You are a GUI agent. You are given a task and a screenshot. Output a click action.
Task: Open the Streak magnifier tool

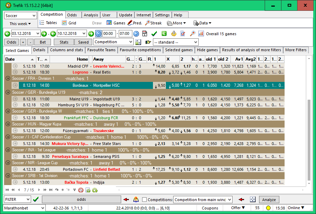point(148,23)
